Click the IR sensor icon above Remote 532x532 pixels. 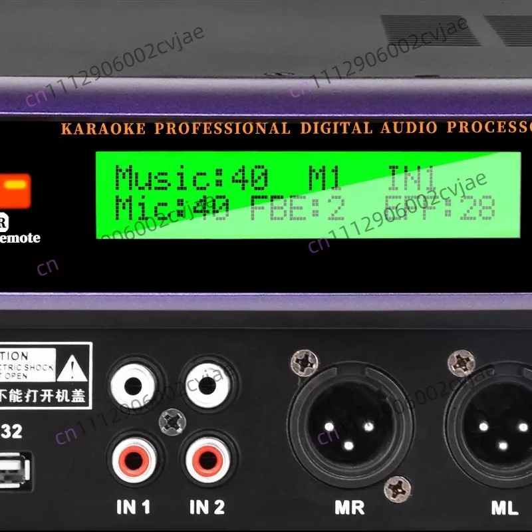tap(4, 222)
